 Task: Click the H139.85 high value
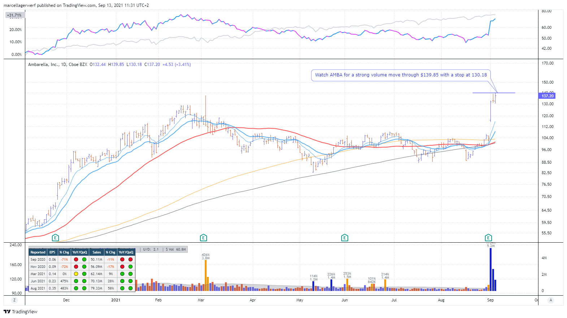[116, 65]
